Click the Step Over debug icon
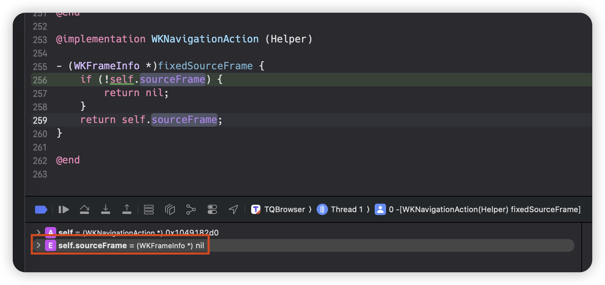The width and height of the screenshot is (605, 285). [x=85, y=210]
